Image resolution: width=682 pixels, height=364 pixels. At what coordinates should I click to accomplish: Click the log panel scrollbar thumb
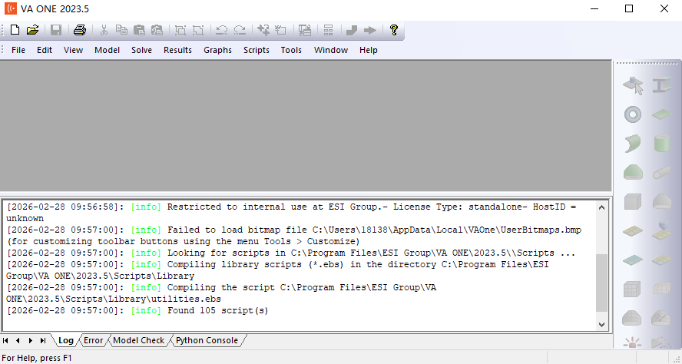(601, 283)
